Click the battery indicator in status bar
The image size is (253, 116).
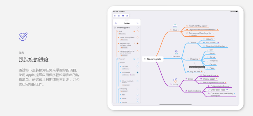click(x=237, y=11)
